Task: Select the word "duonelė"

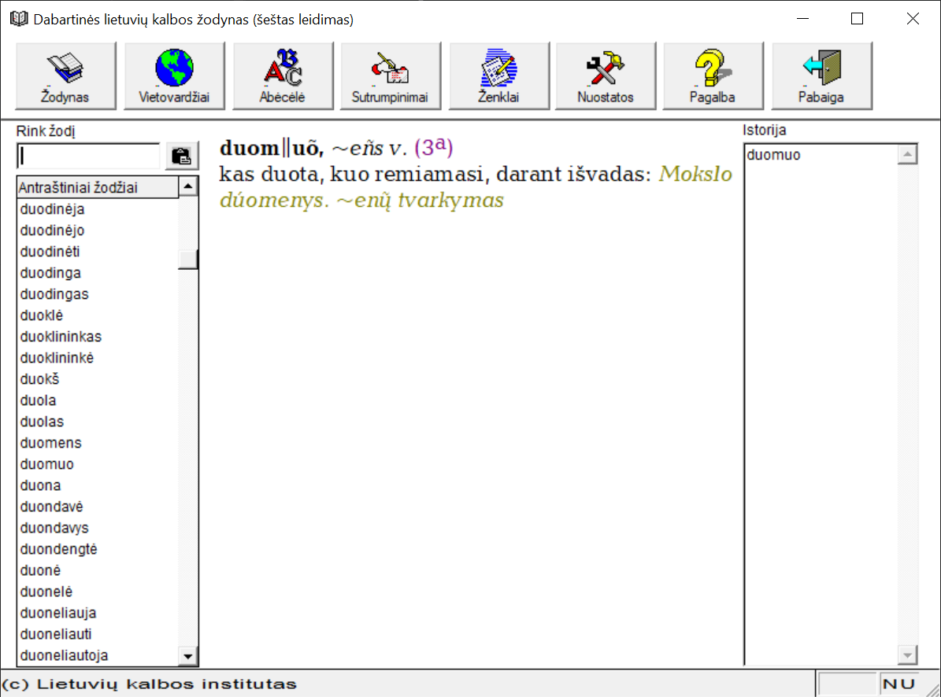Action: 46,592
